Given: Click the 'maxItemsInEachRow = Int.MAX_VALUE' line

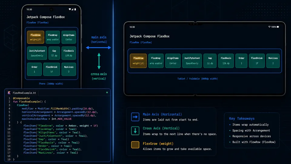Looking at the screenshot, I should (47, 119).
